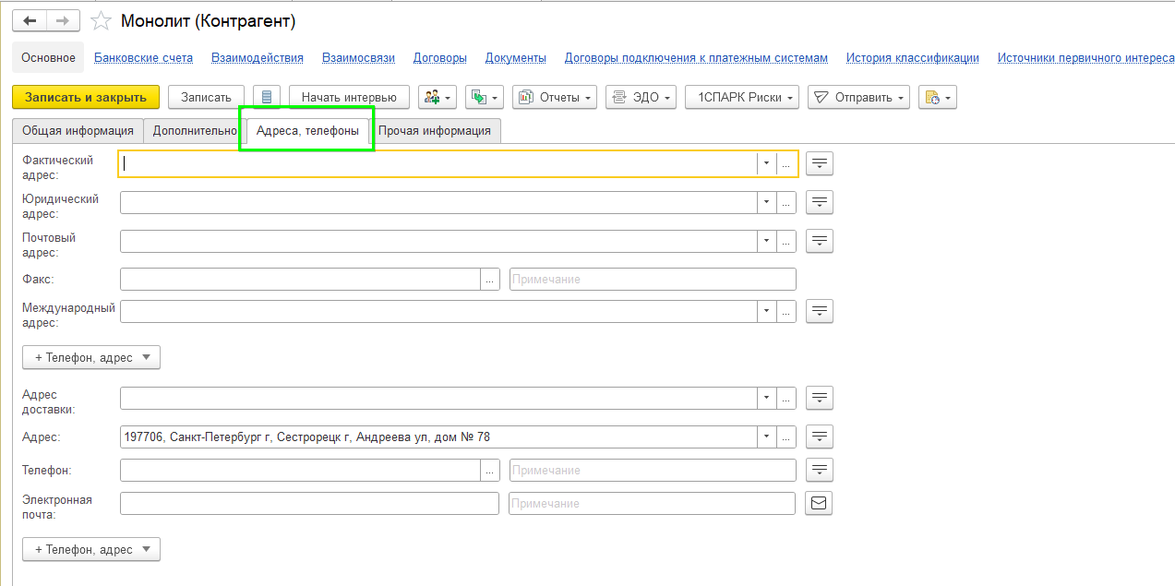Open the contacts icon dropdown in toolbar
The height and width of the screenshot is (586, 1175).
pyautogui.click(x=438, y=97)
